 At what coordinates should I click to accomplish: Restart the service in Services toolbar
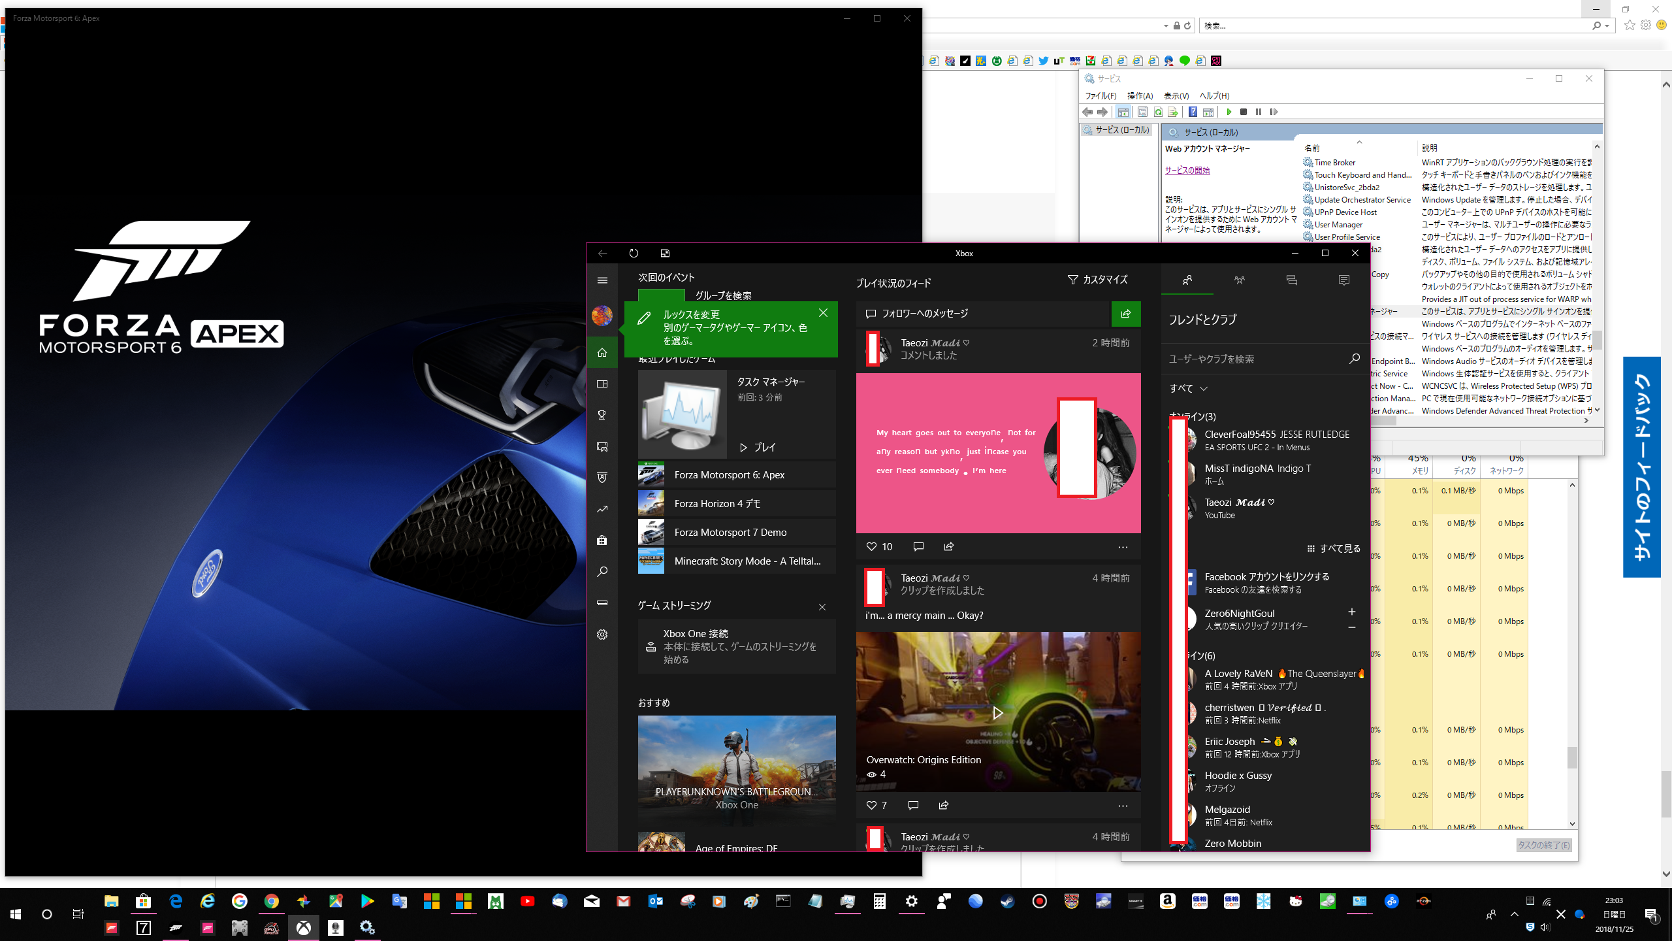[x=1274, y=112]
